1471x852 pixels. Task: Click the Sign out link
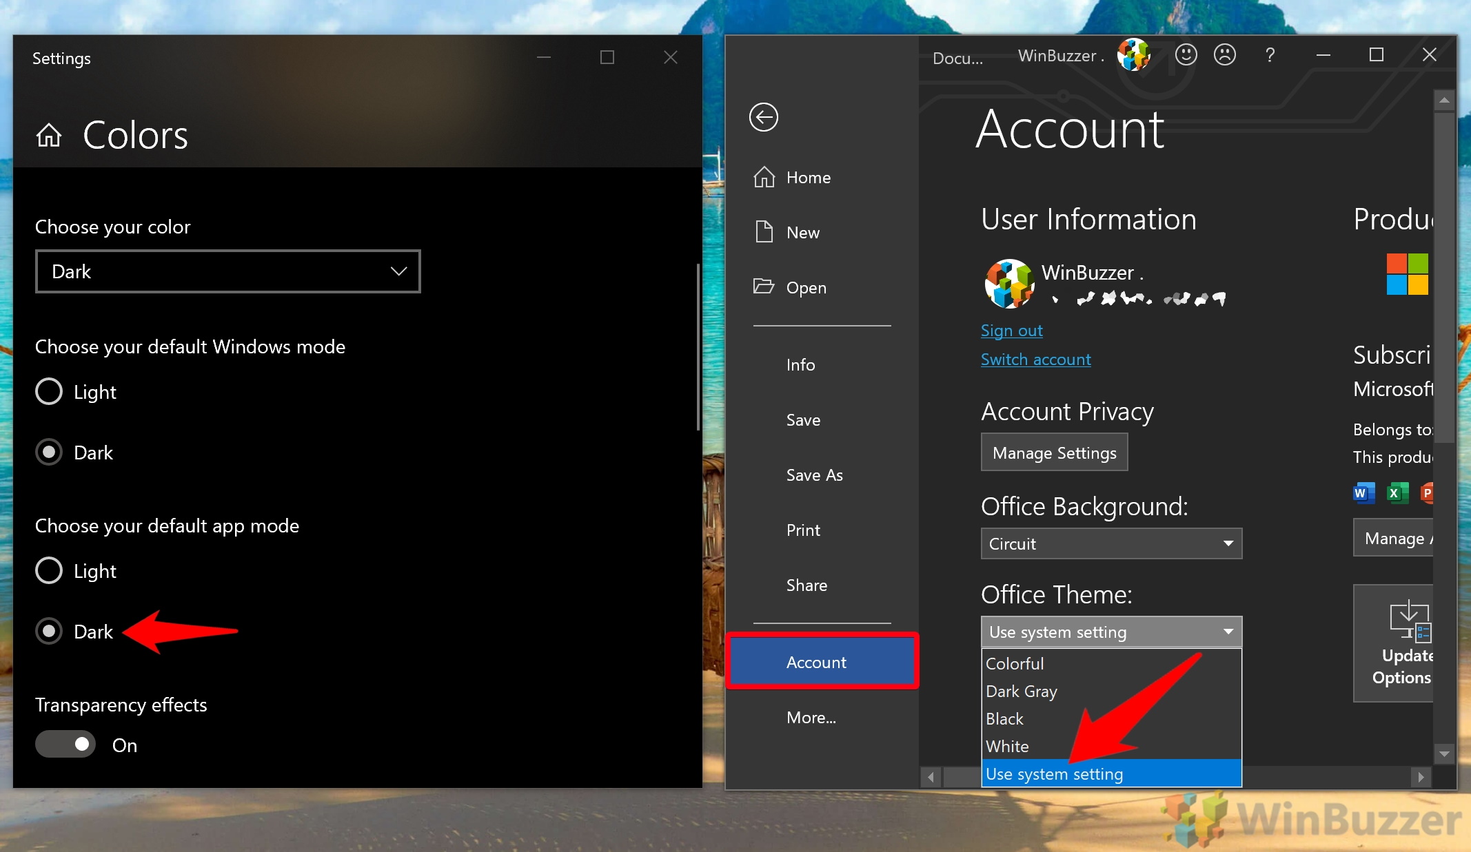(x=1011, y=331)
